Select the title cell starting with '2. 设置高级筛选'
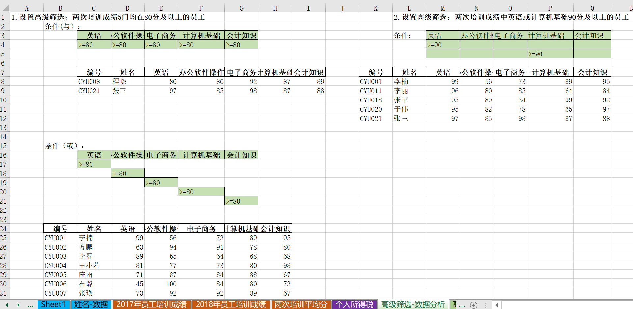Image resolution: width=633 pixels, height=309 pixels. [511, 17]
